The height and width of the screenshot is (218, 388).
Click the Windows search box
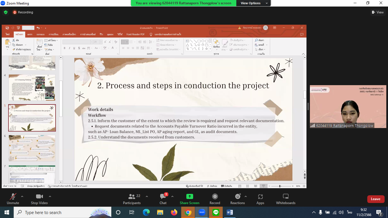tap(54, 212)
